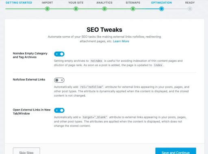Viewport: 208px width, 154px height.
Task: Click the Sitemaps step circle marker
Action: (133, 9)
